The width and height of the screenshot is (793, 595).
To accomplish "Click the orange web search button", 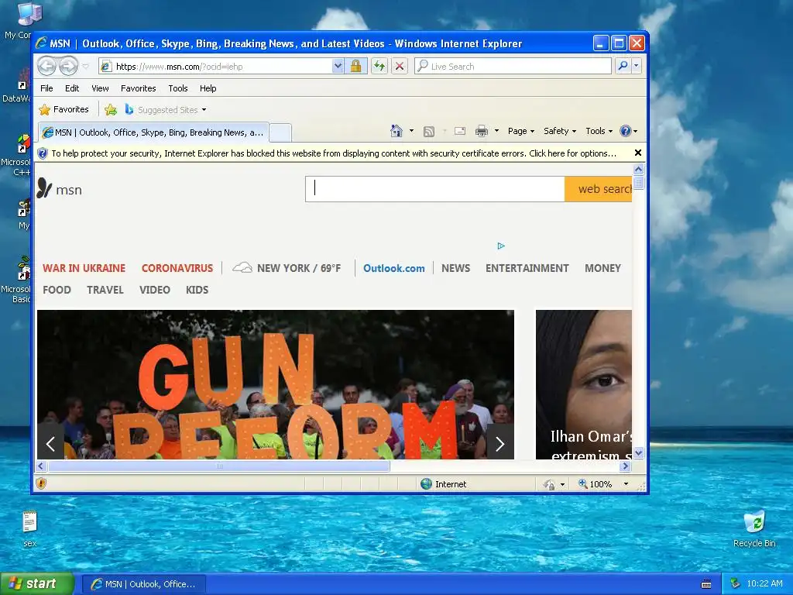I will click(599, 189).
